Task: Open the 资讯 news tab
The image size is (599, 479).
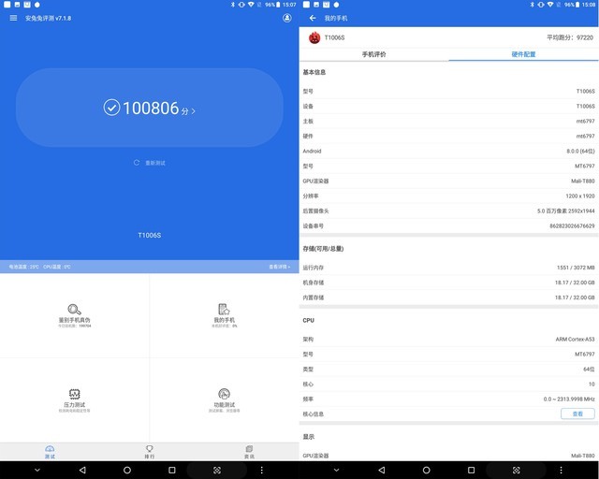Action: coord(249,452)
